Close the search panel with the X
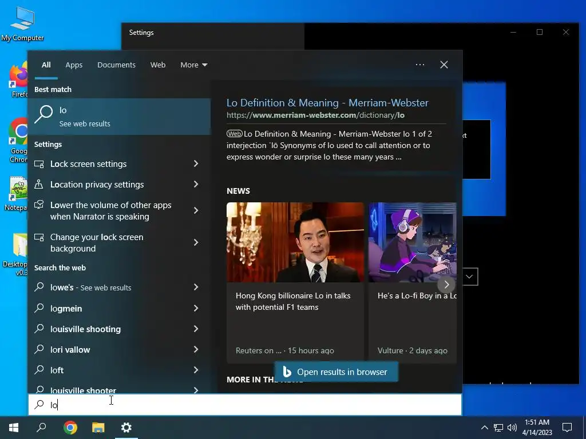586x439 pixels. (x=444, y=65)
